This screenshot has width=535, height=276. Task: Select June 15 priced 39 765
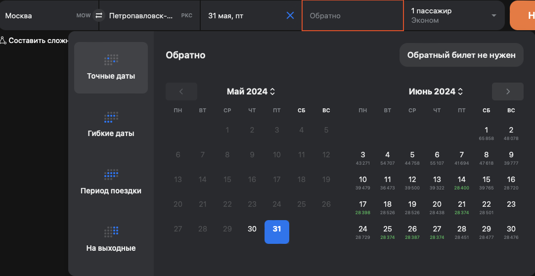click(x=486, y=183)
